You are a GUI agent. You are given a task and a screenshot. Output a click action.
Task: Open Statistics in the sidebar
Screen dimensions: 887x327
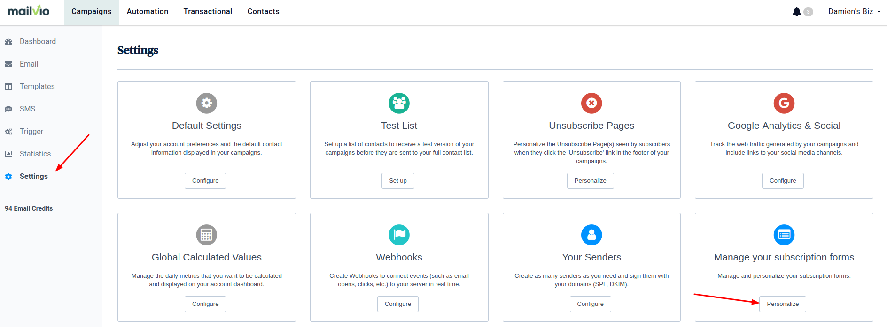35,154
